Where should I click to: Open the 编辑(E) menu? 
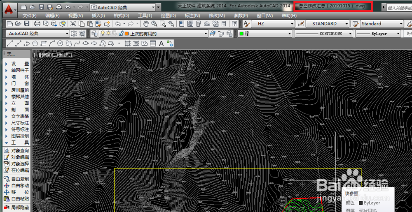coord(52,16)
